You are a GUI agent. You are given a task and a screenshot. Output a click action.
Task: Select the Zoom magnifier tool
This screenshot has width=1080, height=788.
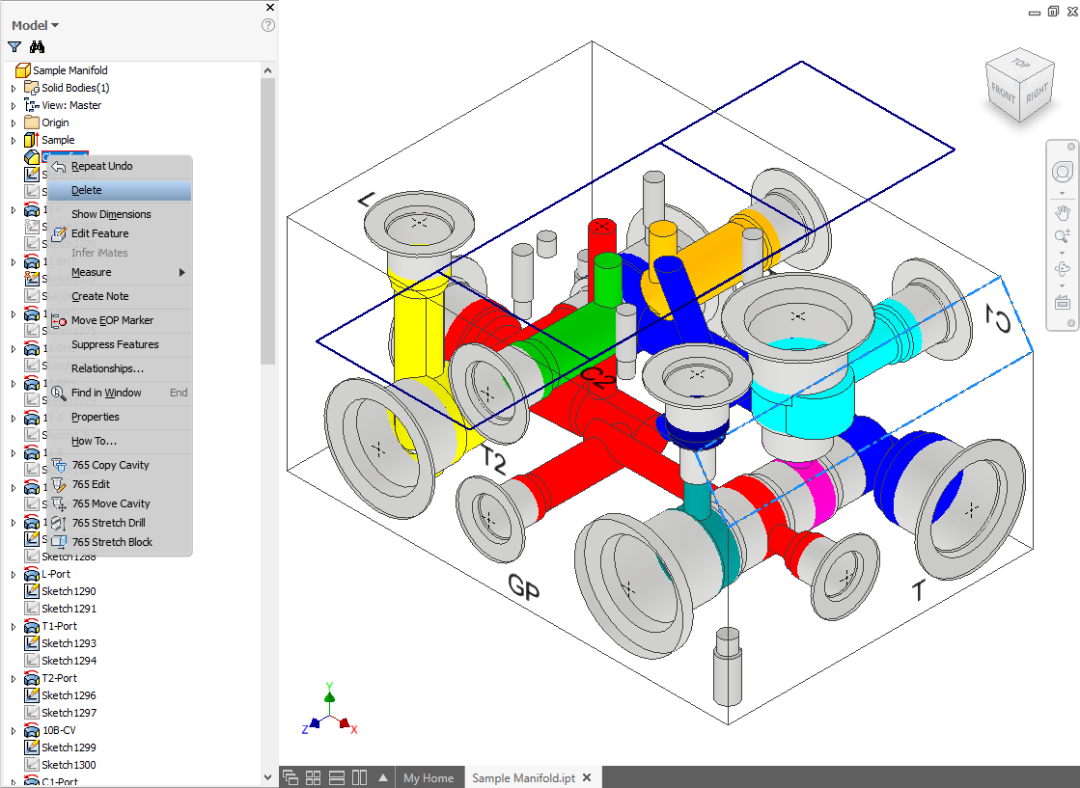click(x=1062, y=237)
